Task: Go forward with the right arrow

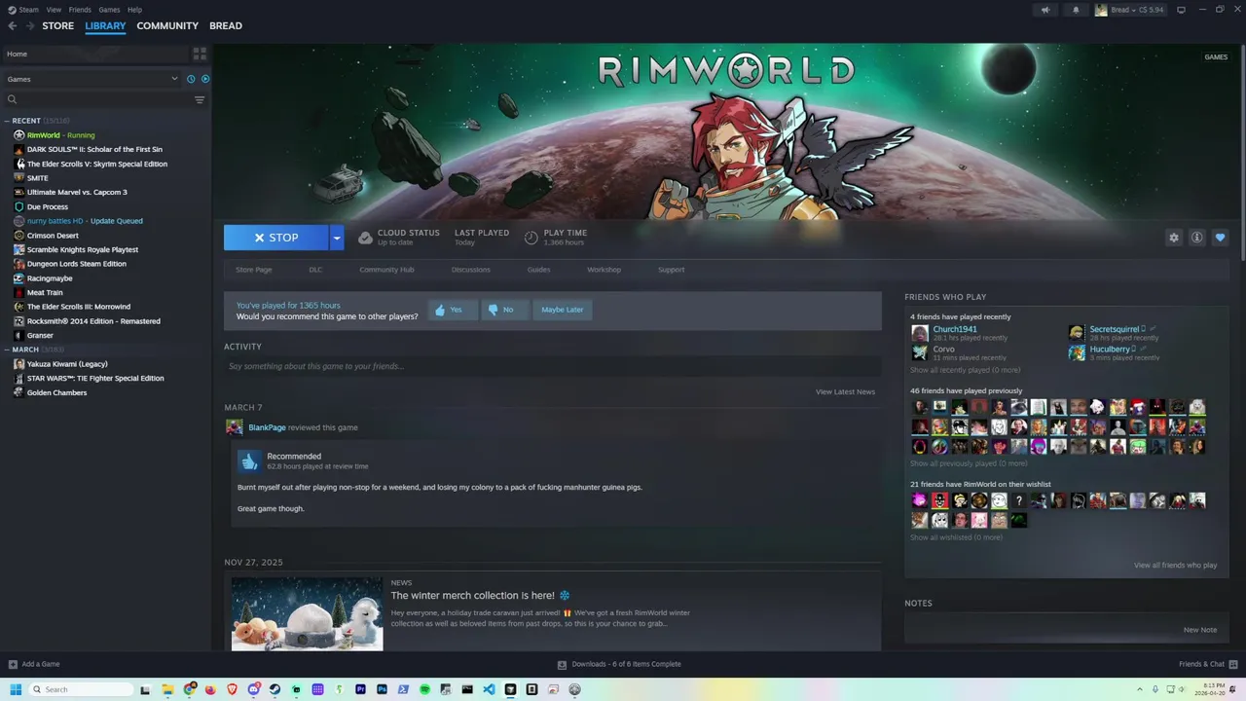Action: (x=30, y=26)
